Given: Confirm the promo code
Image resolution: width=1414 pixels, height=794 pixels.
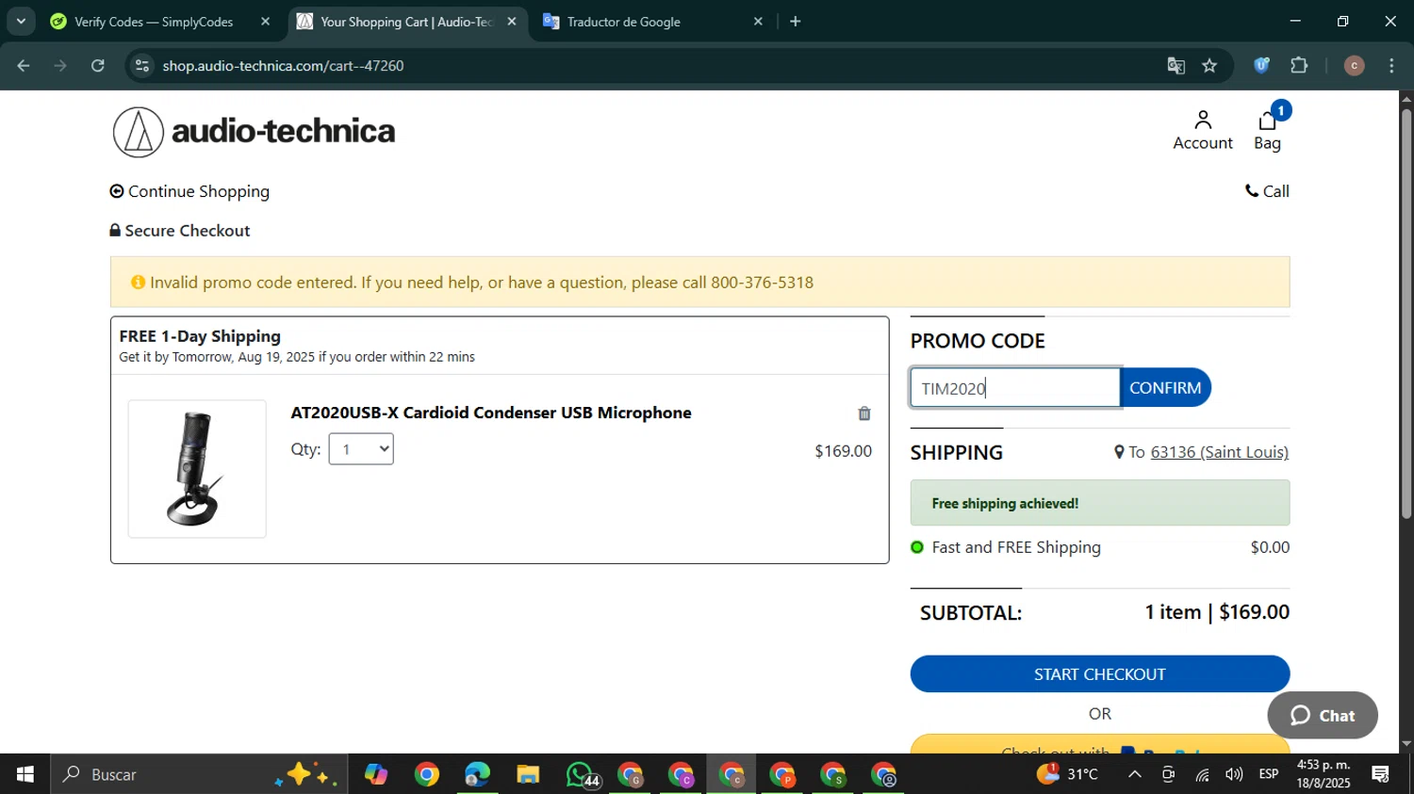Looking at the screenshot, I should pyautogui.click(x=1165, y=388).
